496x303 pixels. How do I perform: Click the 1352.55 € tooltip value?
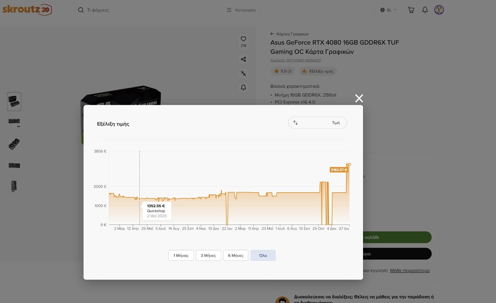(156, 206)
